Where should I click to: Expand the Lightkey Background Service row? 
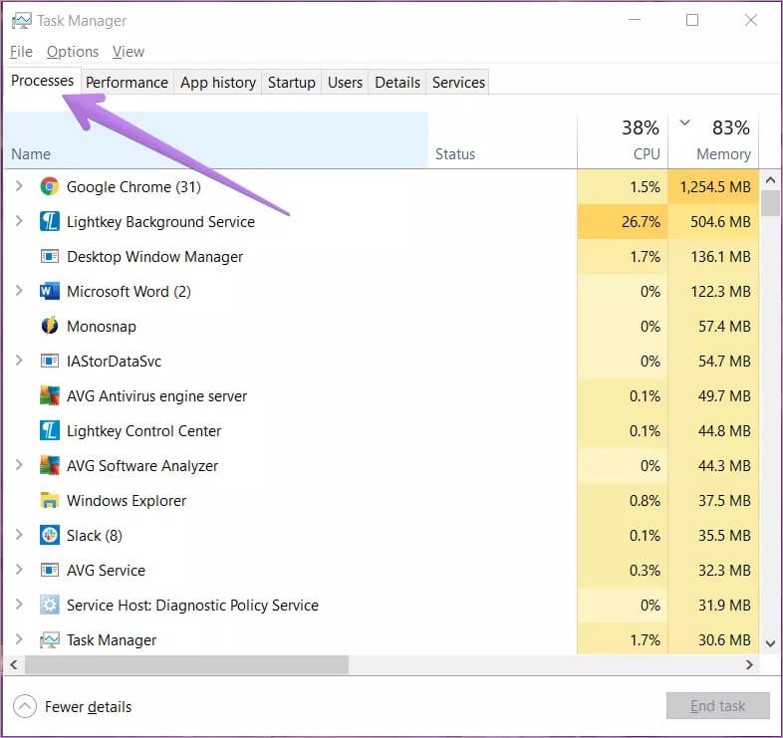click(19, 221)
